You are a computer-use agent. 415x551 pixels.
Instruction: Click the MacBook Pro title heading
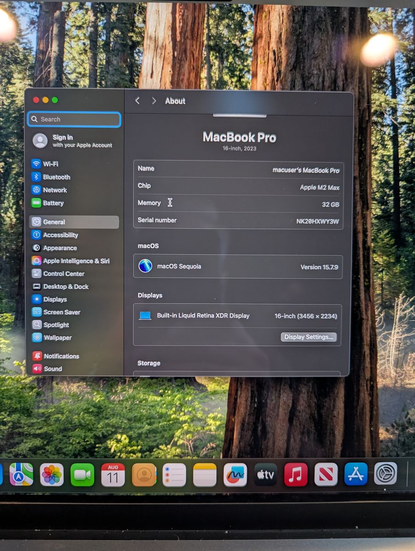click(x=240, y=137)
